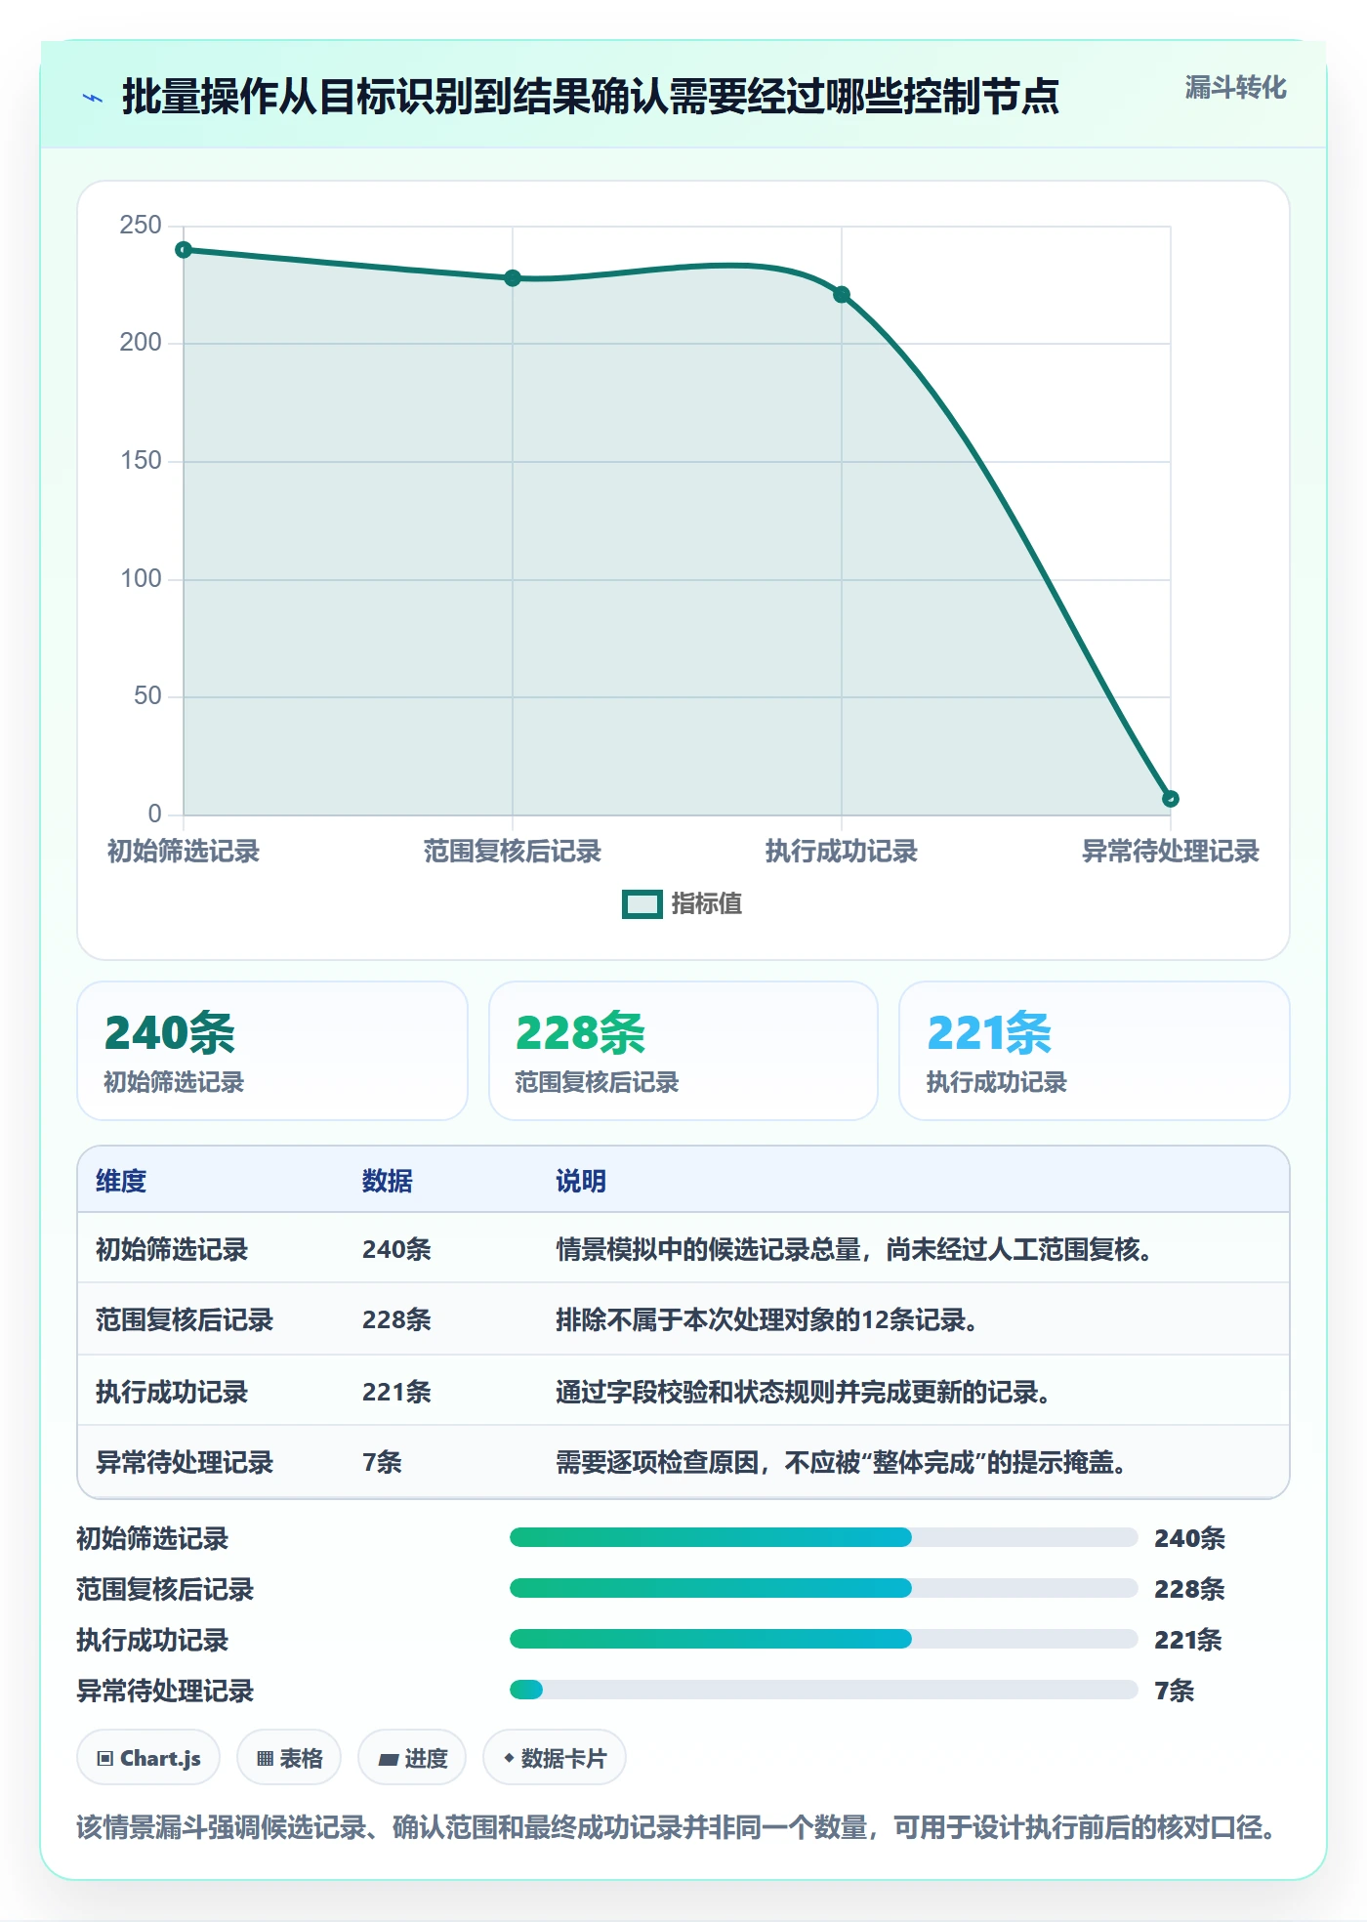Click the description starting 通过字段校验和状态规则
Screen dimensions: 1367x1922
[804, 1392]
